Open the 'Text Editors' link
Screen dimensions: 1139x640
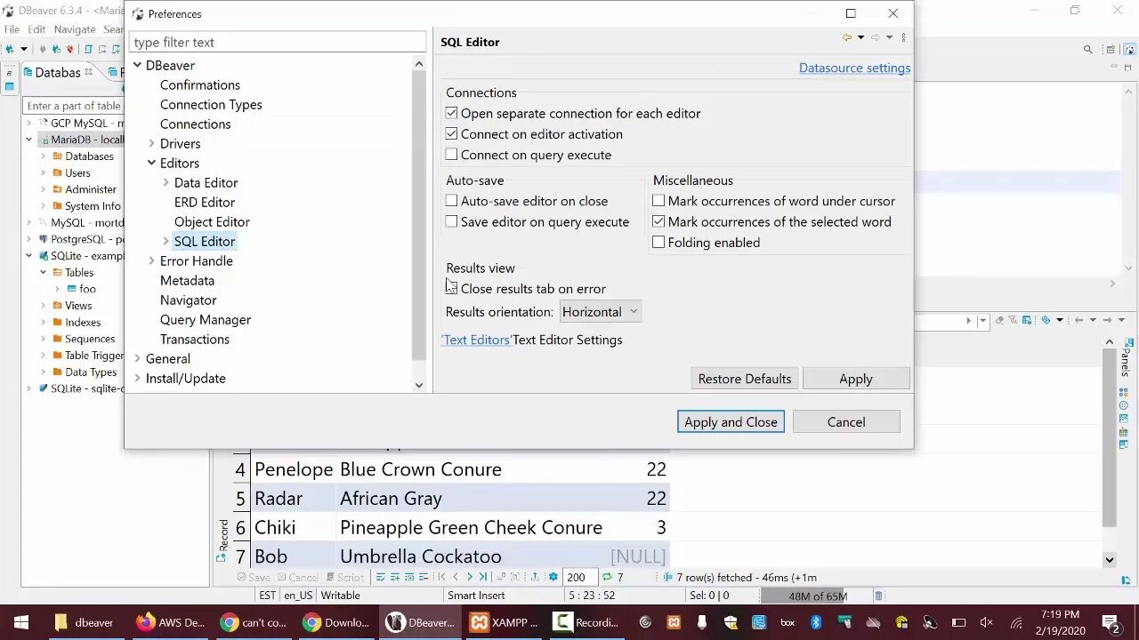coord(476,340)
